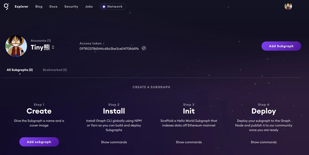Open the Jobs page

click(x=89, y=6)
